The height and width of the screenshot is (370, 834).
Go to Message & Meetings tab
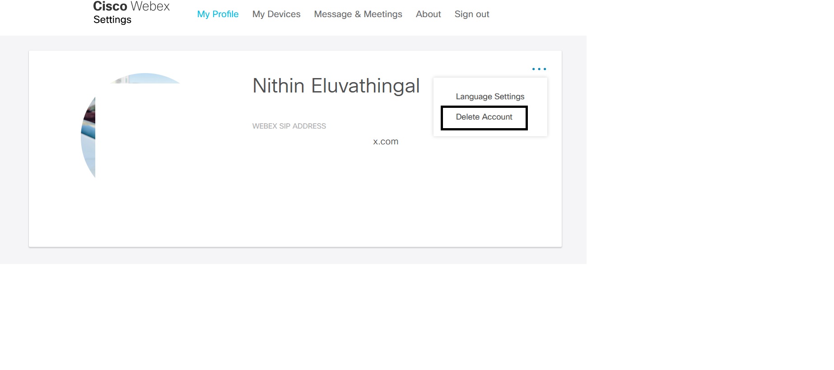tap(358, 14)
